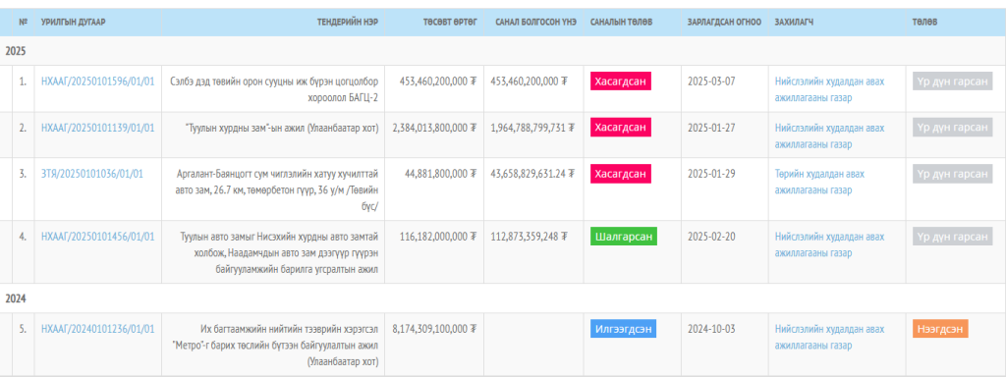Click budget cost 2,384,013,800,000 ₮

pyautogui.click(x=435, y=128)
